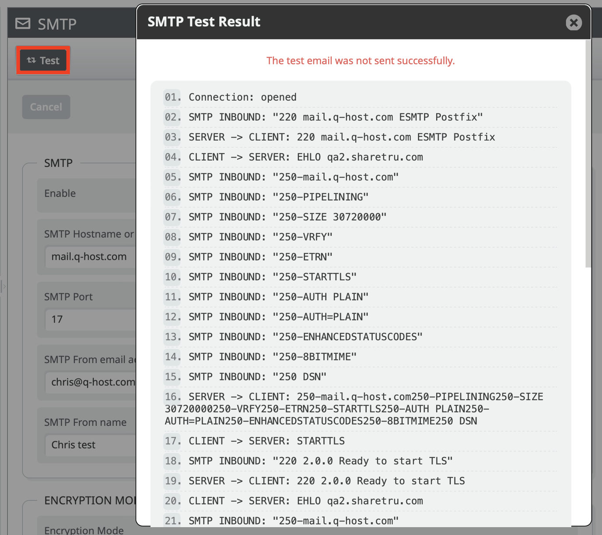The height and width of the screenshot is (535, 602).
Task: Click the envelope icon beside the SMTP header
Action: pos(22,24)
